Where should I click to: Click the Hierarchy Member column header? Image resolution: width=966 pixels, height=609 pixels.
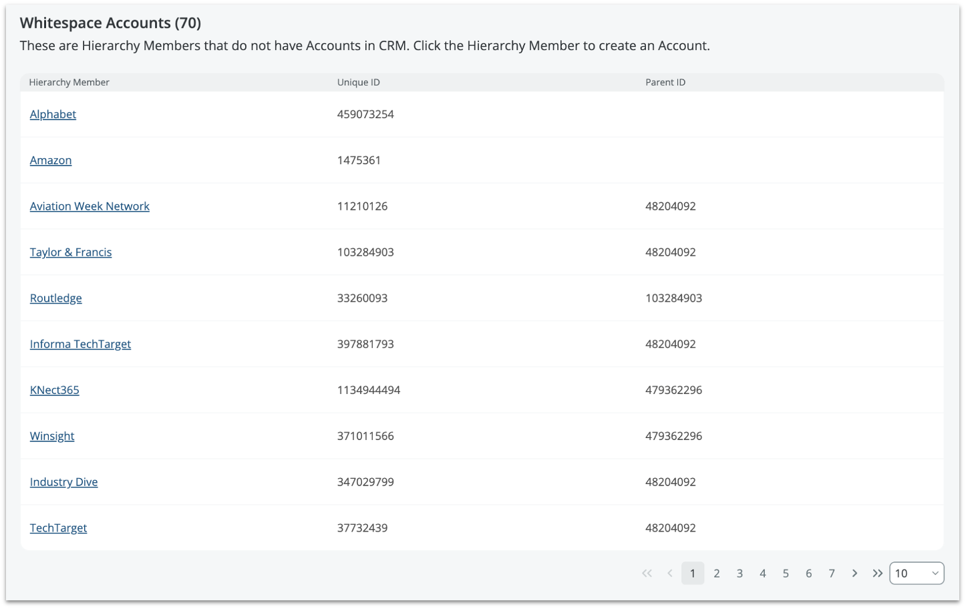69,82
